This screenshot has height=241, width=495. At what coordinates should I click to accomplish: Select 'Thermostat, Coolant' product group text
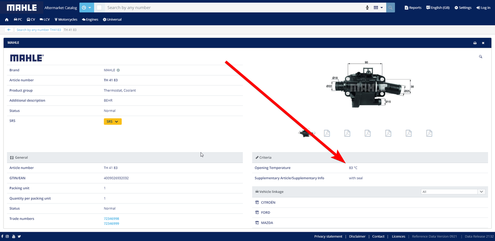[x=120, y=90]
